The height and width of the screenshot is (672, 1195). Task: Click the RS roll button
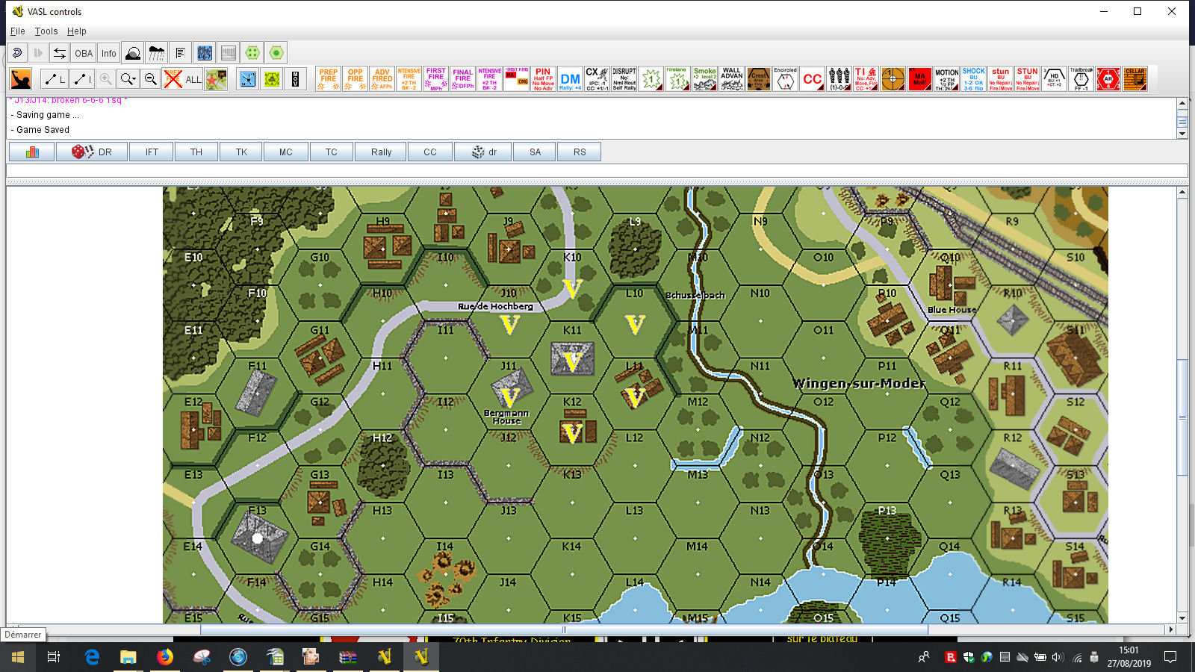[x=580, y=152]
